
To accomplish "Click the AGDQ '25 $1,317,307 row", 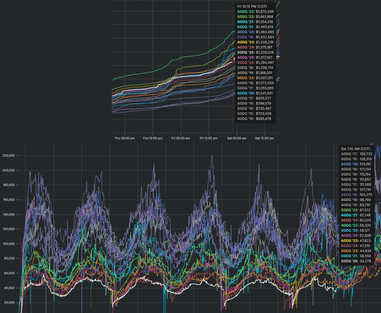I will coord(255,57).
